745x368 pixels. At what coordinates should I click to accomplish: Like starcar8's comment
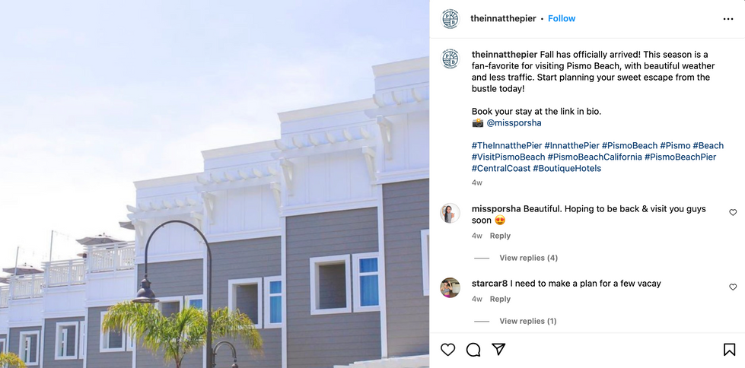[733, 287]
